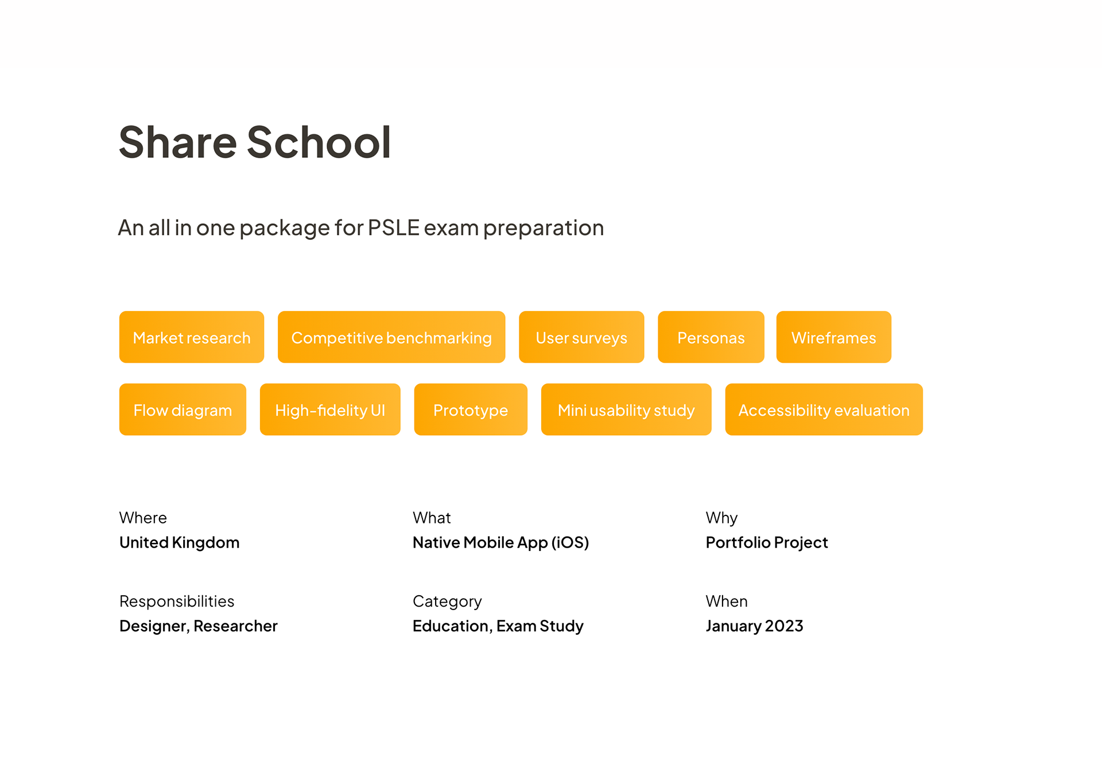Select the Prototype tag
The image size is (1102, 772).
[x=470, y=409]
